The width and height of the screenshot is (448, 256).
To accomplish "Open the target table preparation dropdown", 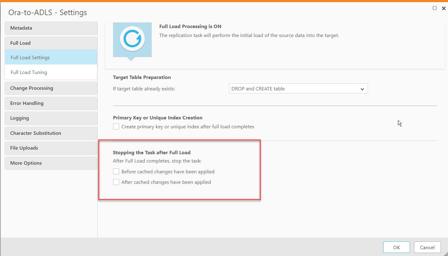I will pos(362,89).
